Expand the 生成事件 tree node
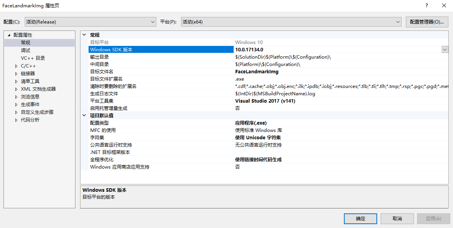 (x=16, y=105)
